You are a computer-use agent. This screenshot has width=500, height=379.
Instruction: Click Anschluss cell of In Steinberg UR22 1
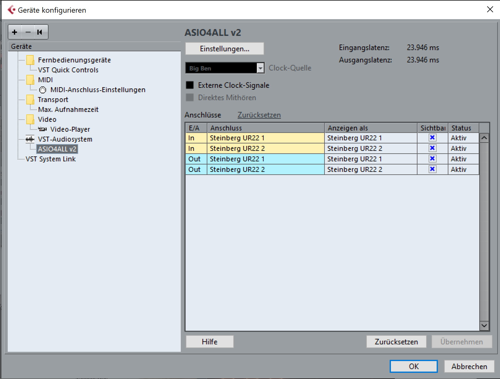point(265,138)
